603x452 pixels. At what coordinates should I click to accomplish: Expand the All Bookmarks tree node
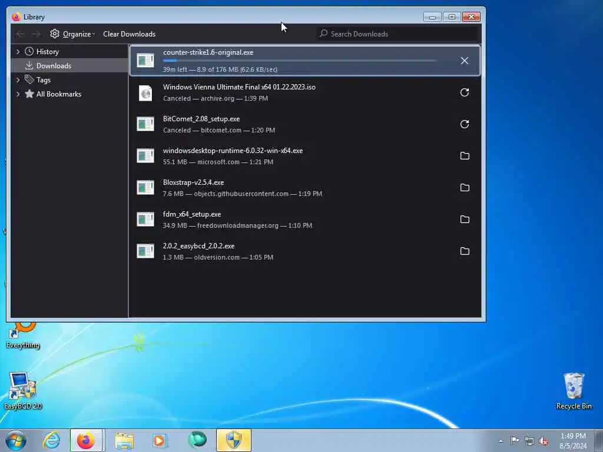point(18,94)
